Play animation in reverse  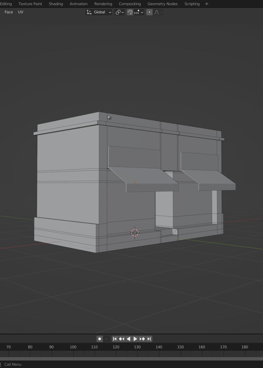point(128,339)
